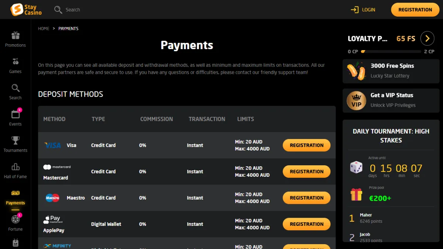
Task: Click the tournament countdown timer
Action: point(396,170)
